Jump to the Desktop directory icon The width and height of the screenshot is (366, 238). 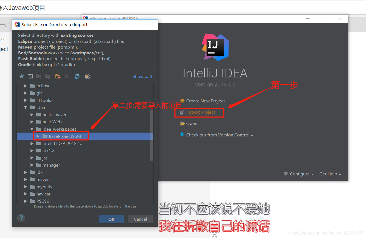coord(30,76)
